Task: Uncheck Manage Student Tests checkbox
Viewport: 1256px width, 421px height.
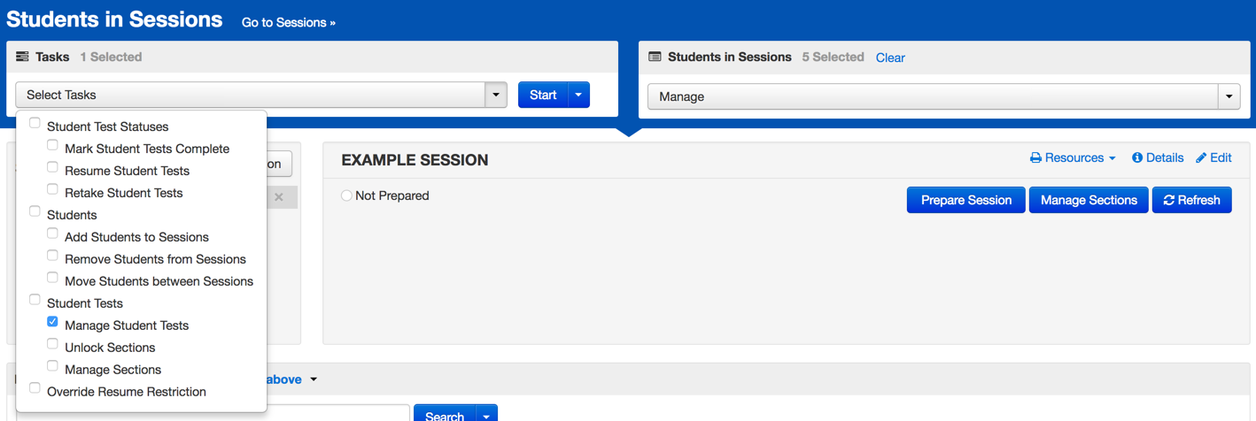Action: click(53, 322)
